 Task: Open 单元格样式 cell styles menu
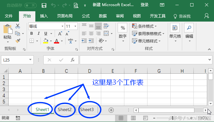pyautogui.click(x=146, y=41)
